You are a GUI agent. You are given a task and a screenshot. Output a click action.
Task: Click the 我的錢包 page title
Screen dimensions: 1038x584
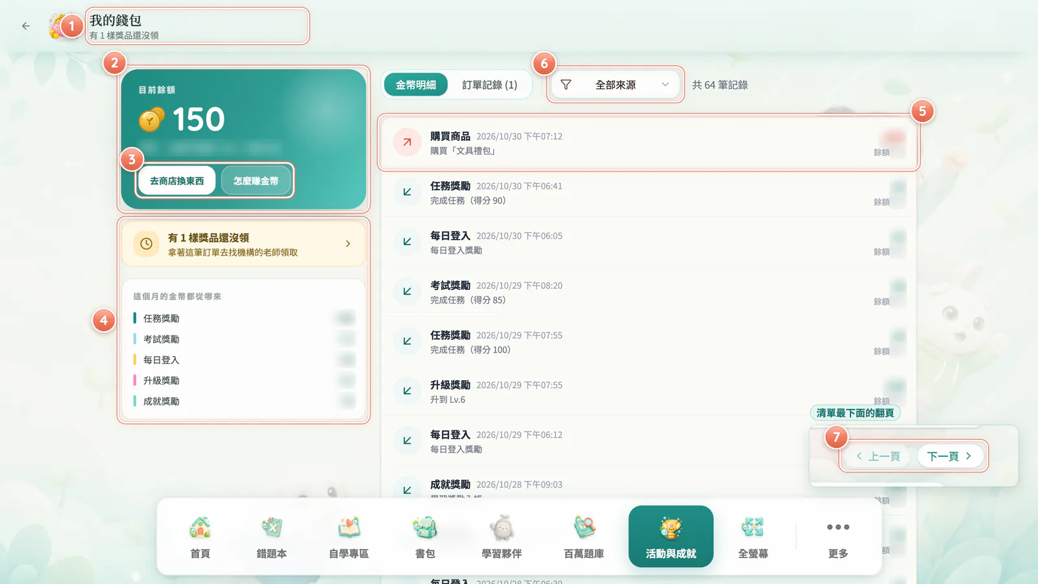pyautogui.click(x=115, y=20)
